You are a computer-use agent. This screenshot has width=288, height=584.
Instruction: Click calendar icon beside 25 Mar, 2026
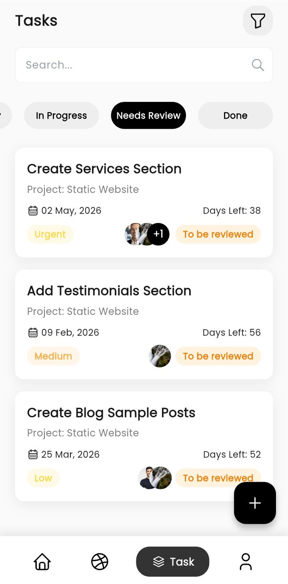coord(33,454)
